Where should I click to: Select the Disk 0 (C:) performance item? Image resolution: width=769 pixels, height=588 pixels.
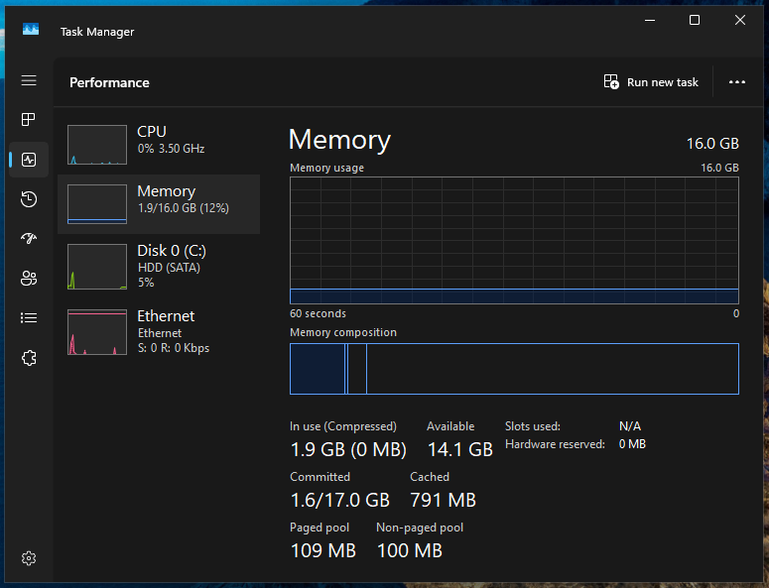[x=159, y=267]
